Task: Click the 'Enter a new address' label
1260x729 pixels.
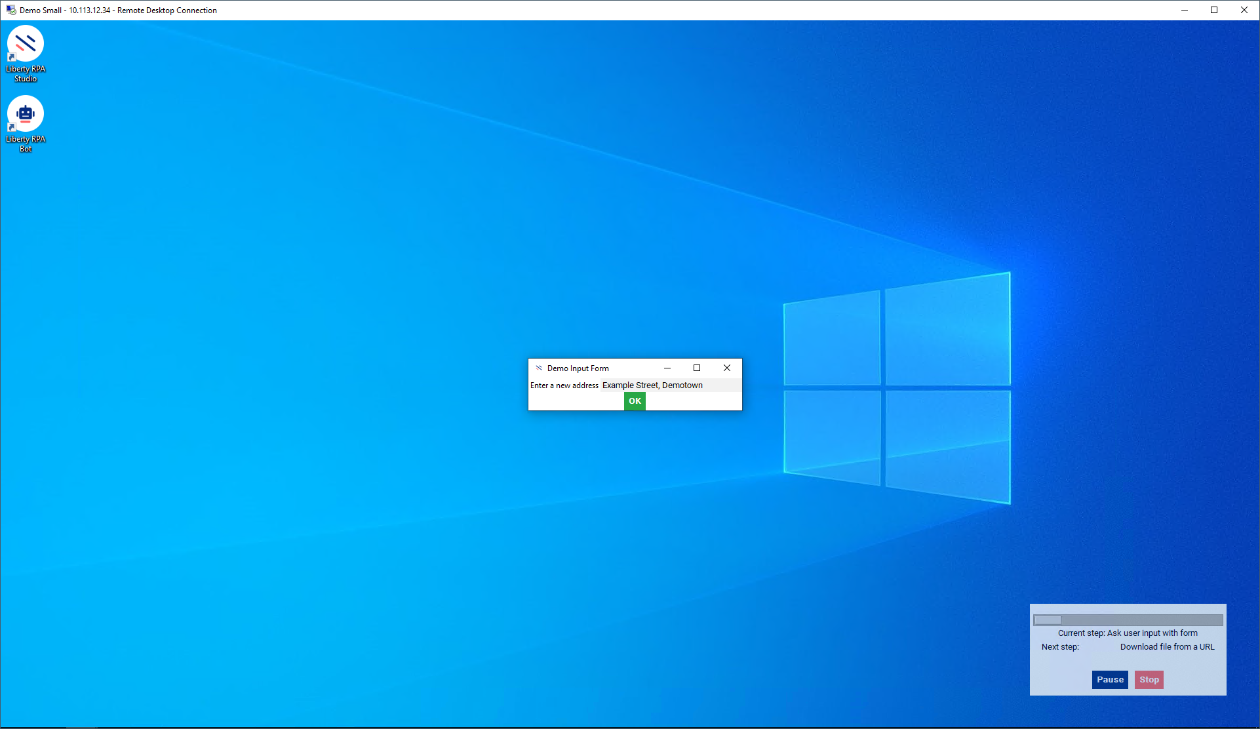Action: (564, 385)
